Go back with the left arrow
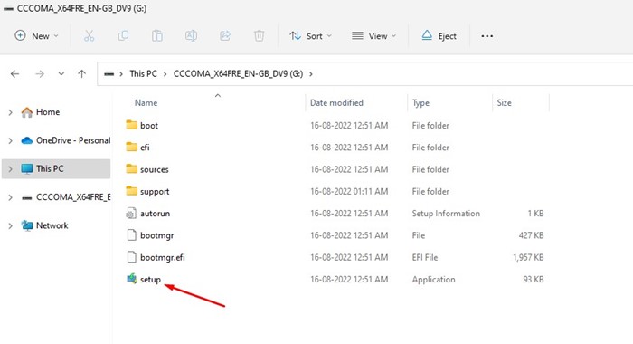The image size is (633, 344). (15, 73)
